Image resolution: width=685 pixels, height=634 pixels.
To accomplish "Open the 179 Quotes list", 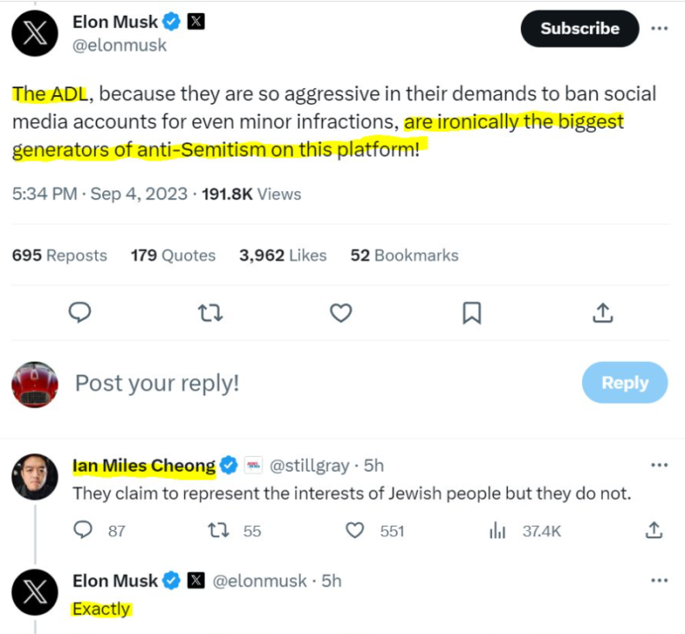I will point(173,255).
